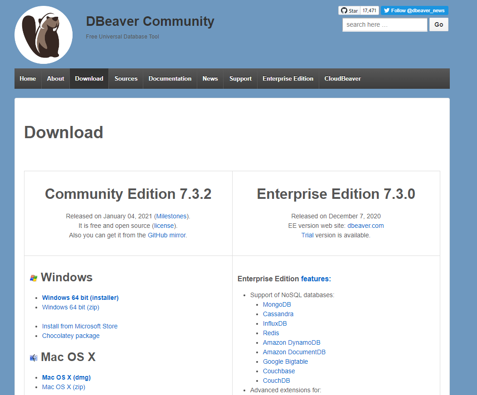Click the Community Edition 7.3.2 heading

[x=128, y=194]
